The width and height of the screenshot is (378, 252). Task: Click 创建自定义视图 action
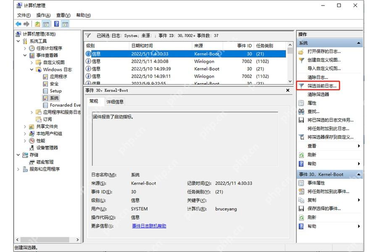[x=324, y=60]
